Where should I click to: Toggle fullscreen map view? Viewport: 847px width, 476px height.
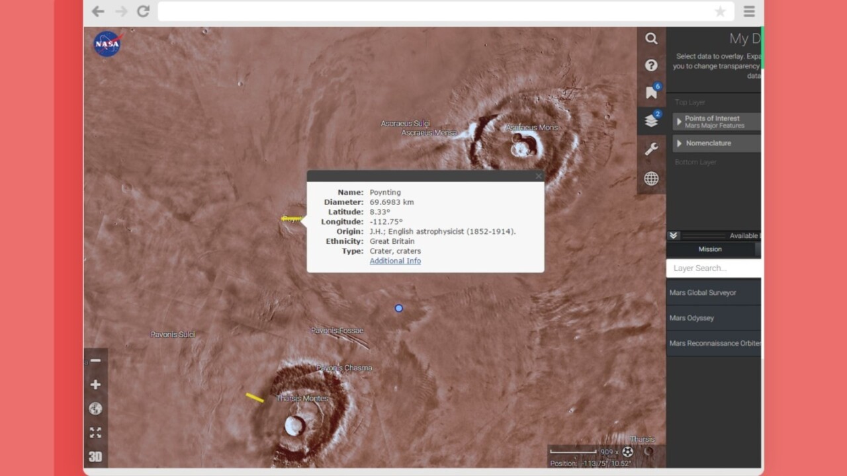point(95,432)
